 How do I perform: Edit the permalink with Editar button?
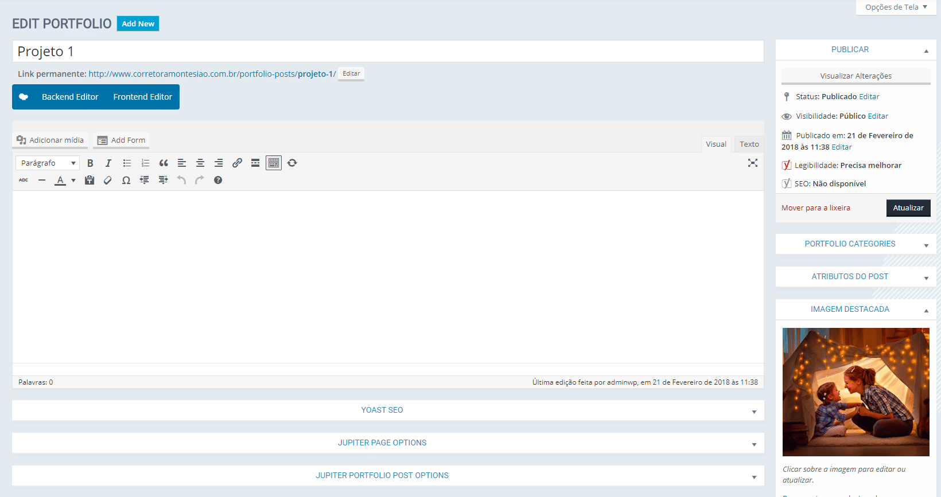point(351,73)
